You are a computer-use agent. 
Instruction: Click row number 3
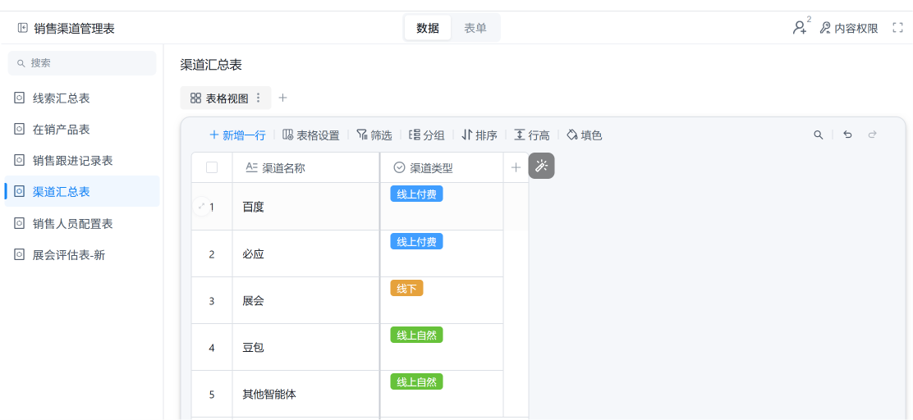(212, 301)
